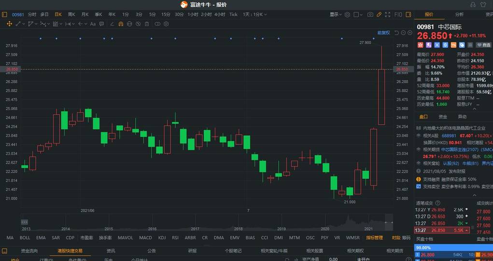Select the crosshair move cursor tool
493x261 pixels.
(9, 24)
